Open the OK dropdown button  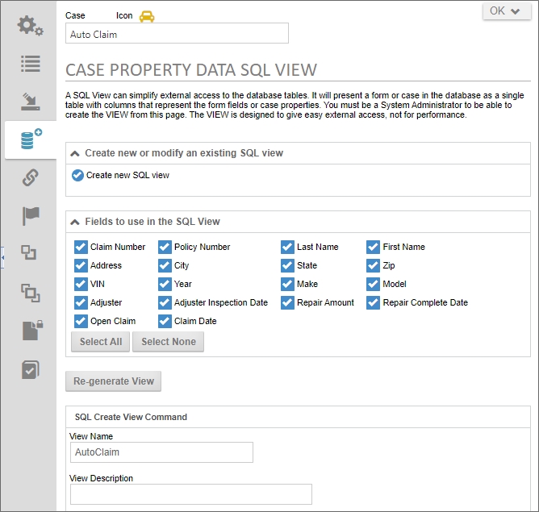[x=506, y=11]
